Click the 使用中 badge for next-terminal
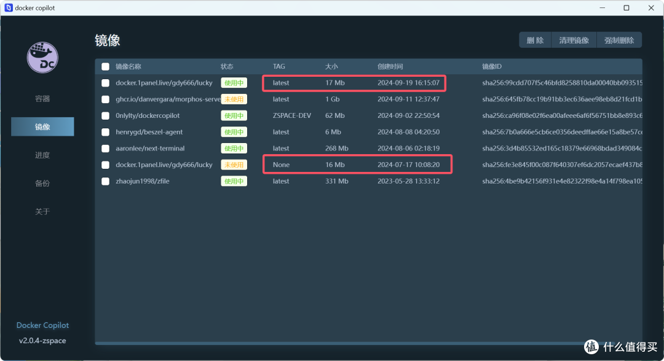 tap(234, 149)
